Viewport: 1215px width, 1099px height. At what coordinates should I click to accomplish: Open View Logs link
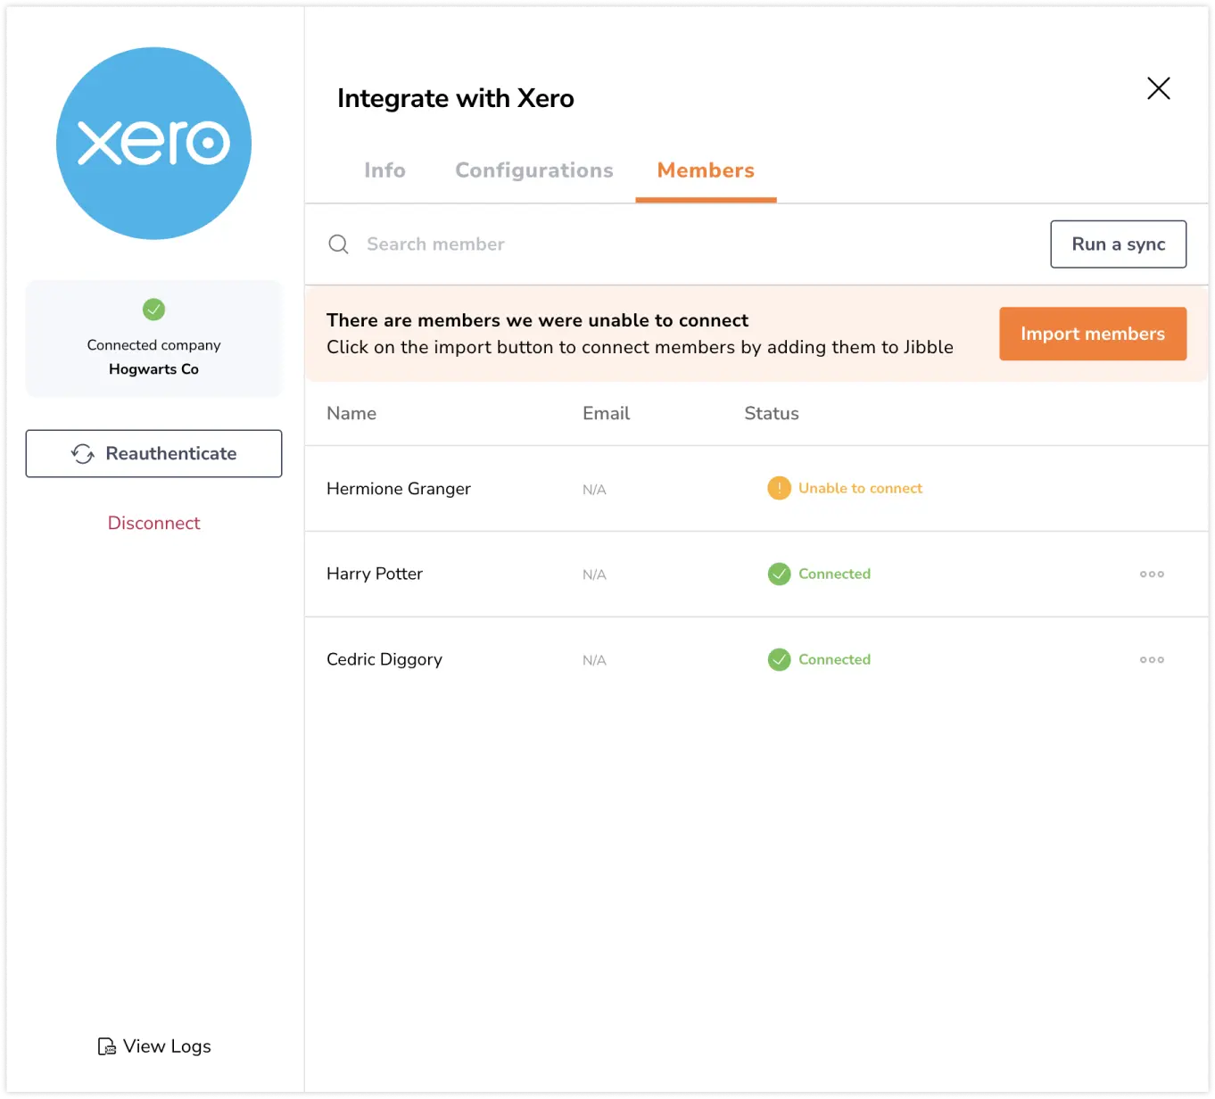coord(154,1046)
